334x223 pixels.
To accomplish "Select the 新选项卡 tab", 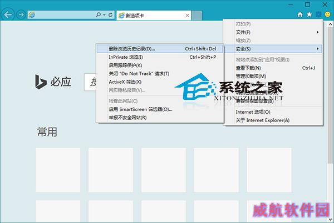I will click(x=154, y=16).
